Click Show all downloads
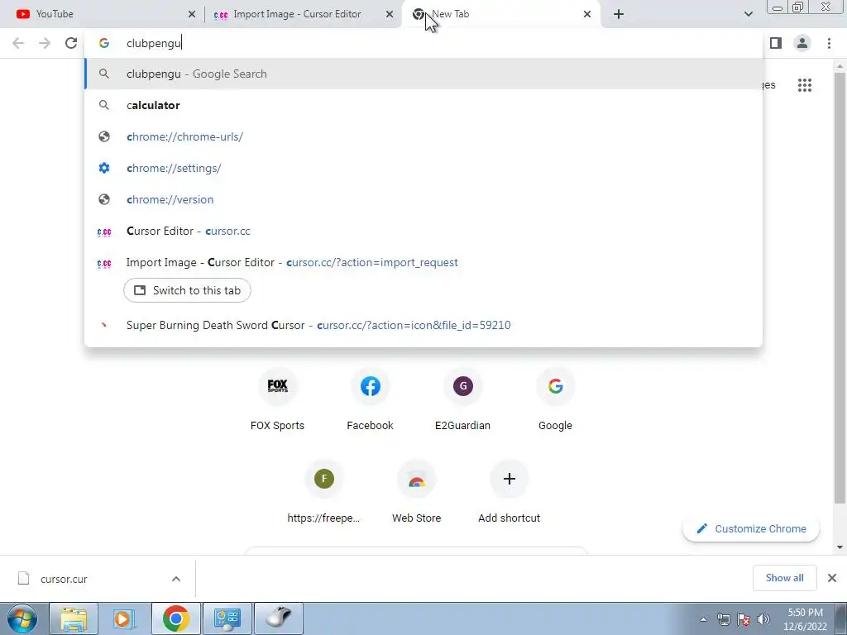Image resolution: width=847 pixels, height=635 pixels. click(784, 578)
